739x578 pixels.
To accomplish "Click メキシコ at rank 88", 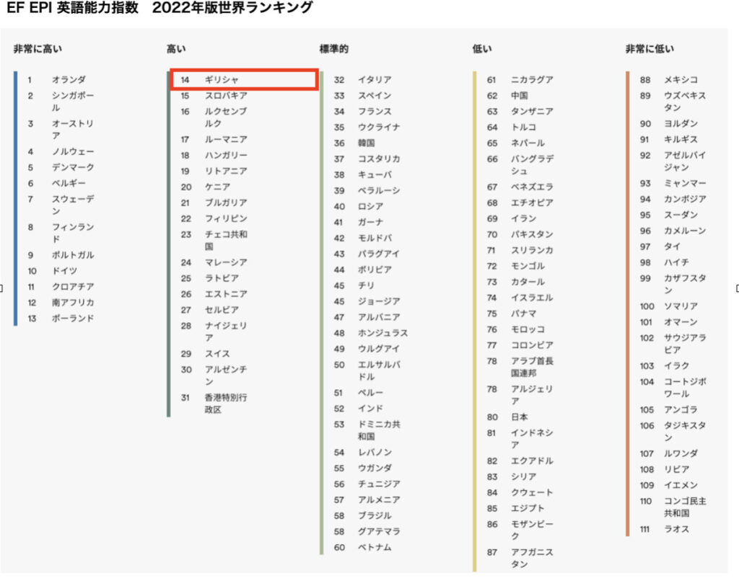I will click(x=681, y=80).
